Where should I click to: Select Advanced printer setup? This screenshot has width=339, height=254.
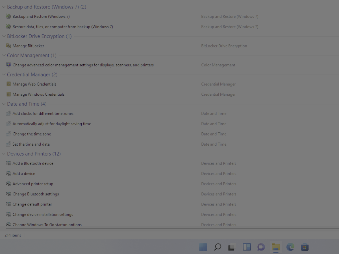tap(33, 184)
